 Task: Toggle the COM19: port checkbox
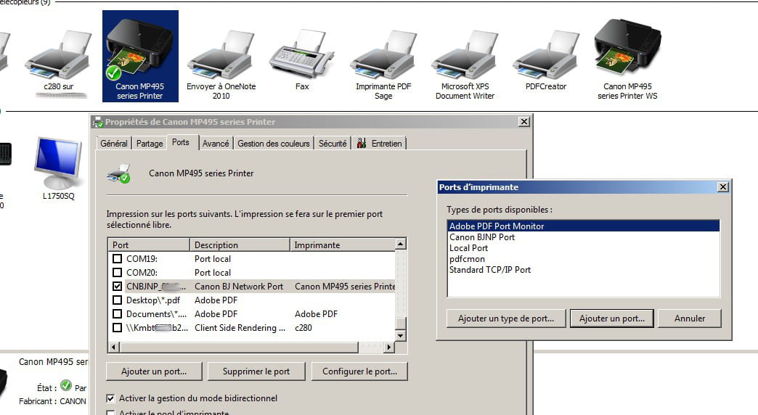coord(117,258)
